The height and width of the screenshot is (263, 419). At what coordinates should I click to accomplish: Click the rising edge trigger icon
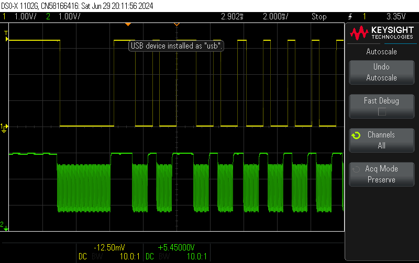350,17
